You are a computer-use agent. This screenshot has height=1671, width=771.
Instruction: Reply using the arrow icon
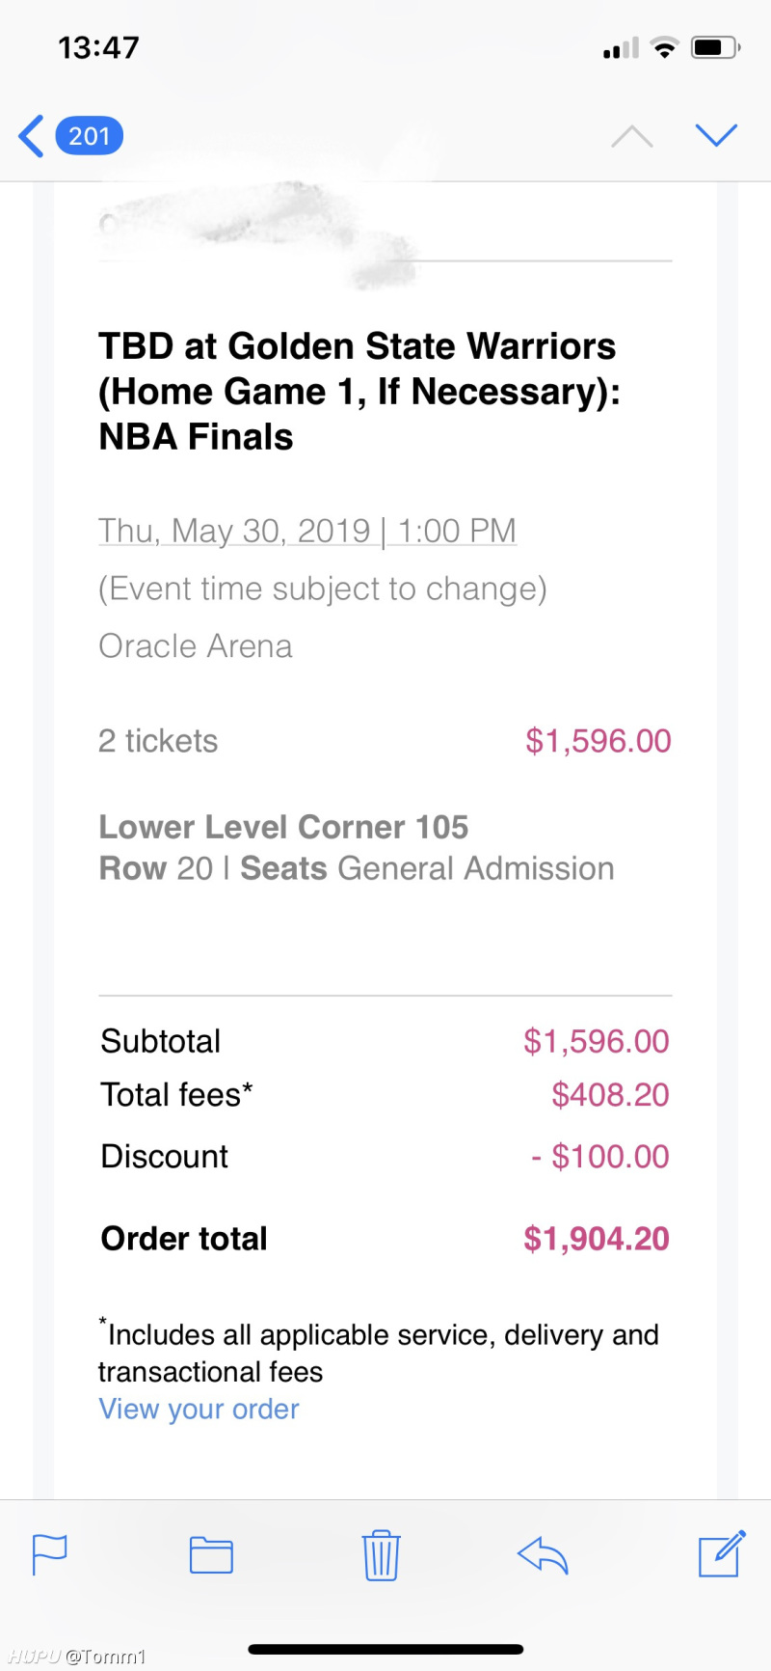[x=543, y=1555]
